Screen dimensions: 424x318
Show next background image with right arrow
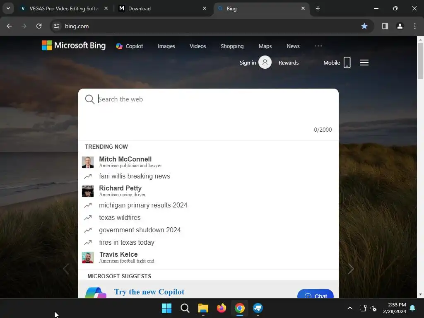pos(351,269)
